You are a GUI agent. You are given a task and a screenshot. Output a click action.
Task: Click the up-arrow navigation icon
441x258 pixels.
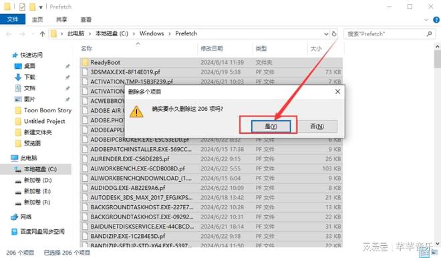43,34
